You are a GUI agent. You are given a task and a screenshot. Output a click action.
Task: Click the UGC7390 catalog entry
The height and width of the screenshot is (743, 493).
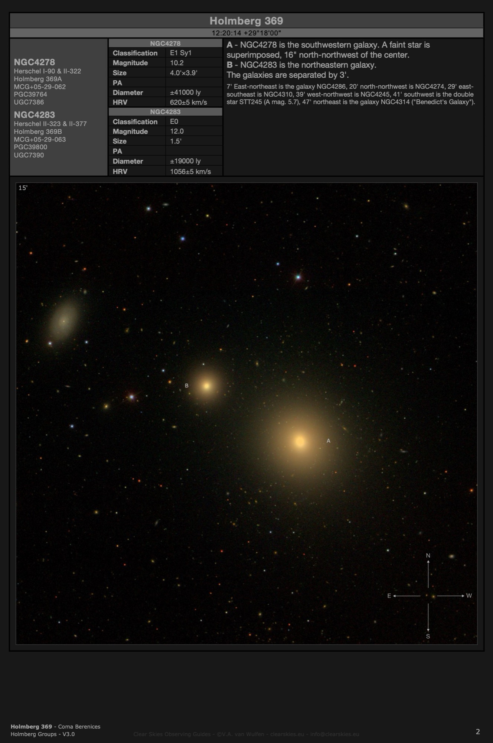point(29,155)
